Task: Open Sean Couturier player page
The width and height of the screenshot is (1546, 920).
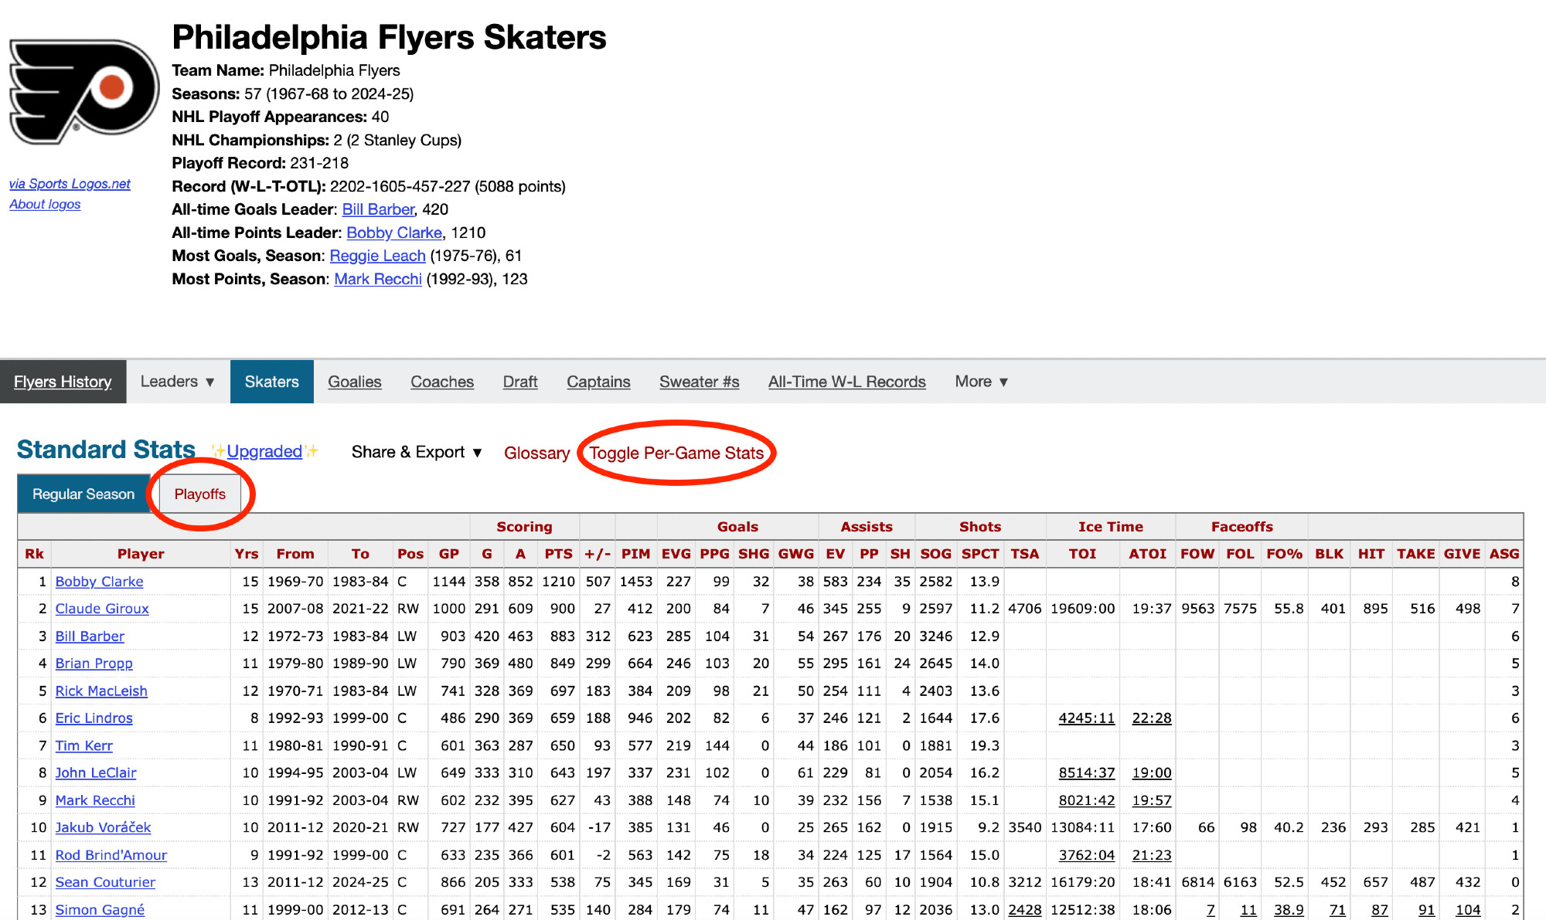Action: click(x=105, y=883)
